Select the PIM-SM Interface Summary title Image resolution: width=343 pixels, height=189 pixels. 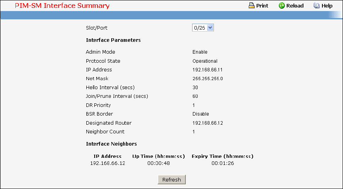(62, 6)
